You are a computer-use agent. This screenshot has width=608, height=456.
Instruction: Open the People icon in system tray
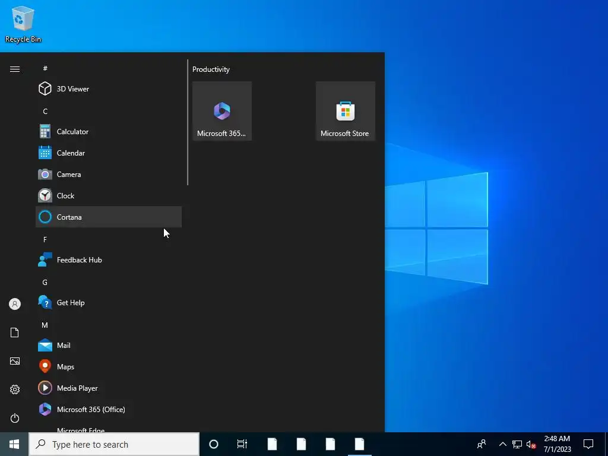[x=482, y=444]
